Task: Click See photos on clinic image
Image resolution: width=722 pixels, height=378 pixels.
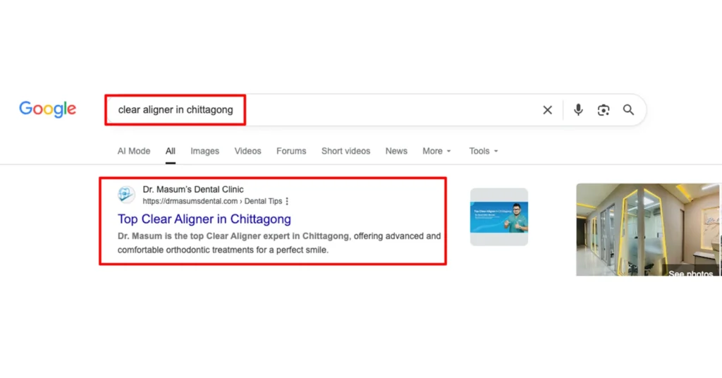Action: point(690,274)
